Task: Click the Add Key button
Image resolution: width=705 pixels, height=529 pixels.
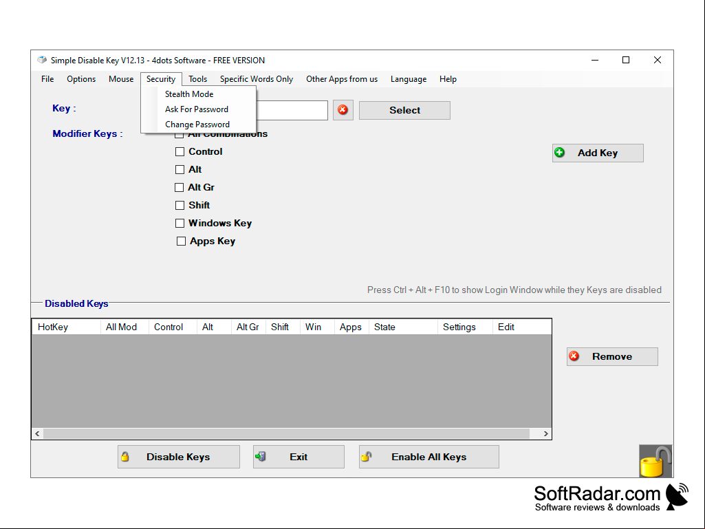Action: coord(598,153)
